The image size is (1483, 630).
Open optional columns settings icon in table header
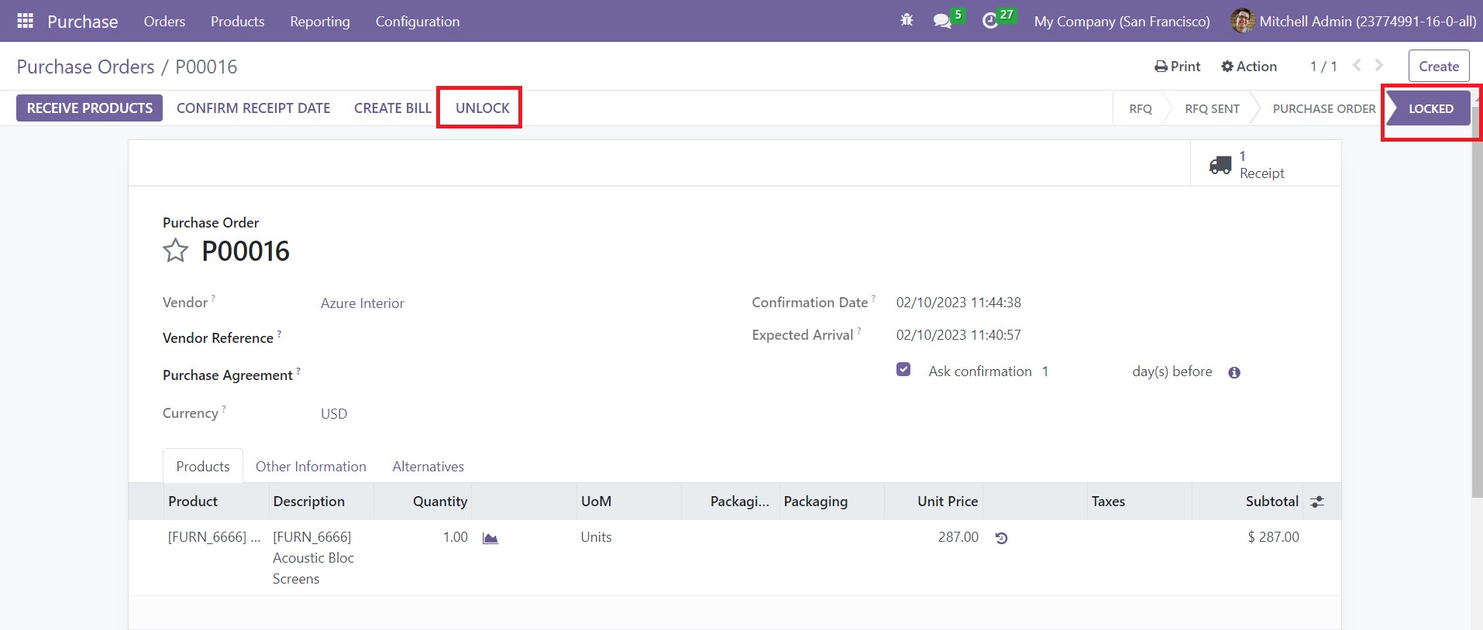(x=1317, y=502)
